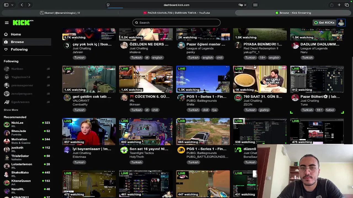Image resolution: width=353 pixels, height=198 pixels.
Task: Click the translate icon in address bar
Action: point(240,5)
